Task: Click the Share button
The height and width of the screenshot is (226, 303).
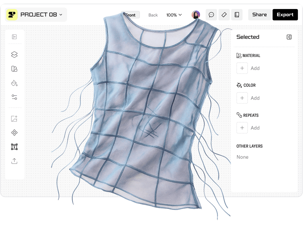Action: [x=259, y=15]
